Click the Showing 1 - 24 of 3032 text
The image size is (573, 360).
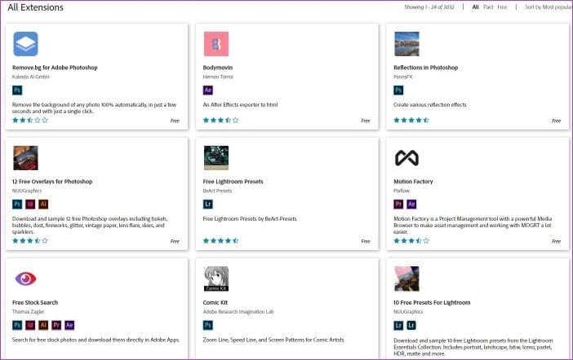coord(429,7)
